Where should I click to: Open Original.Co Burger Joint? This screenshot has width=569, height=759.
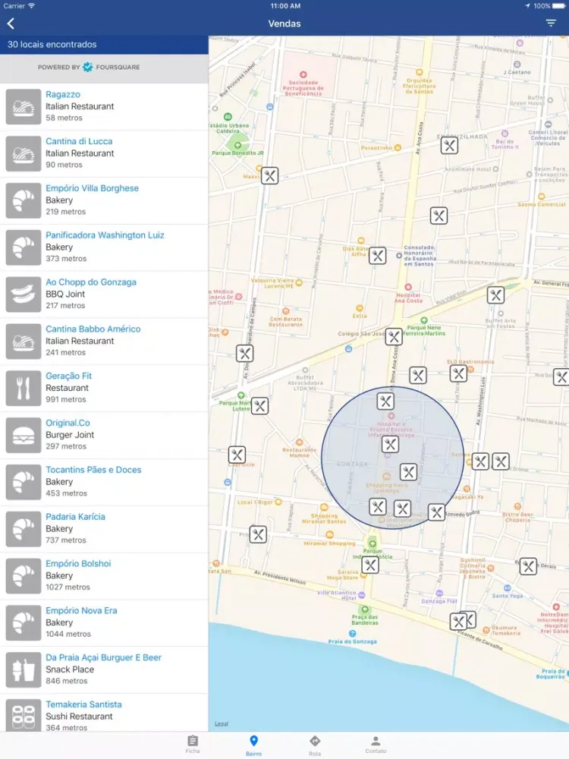[104, 435]
